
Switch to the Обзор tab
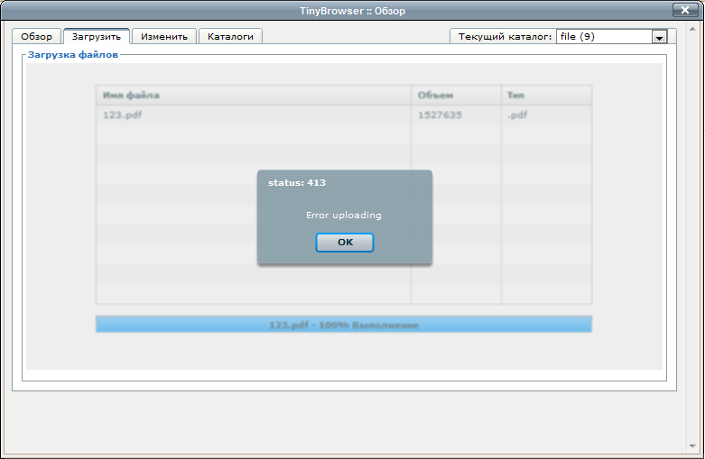click(37, 37)
